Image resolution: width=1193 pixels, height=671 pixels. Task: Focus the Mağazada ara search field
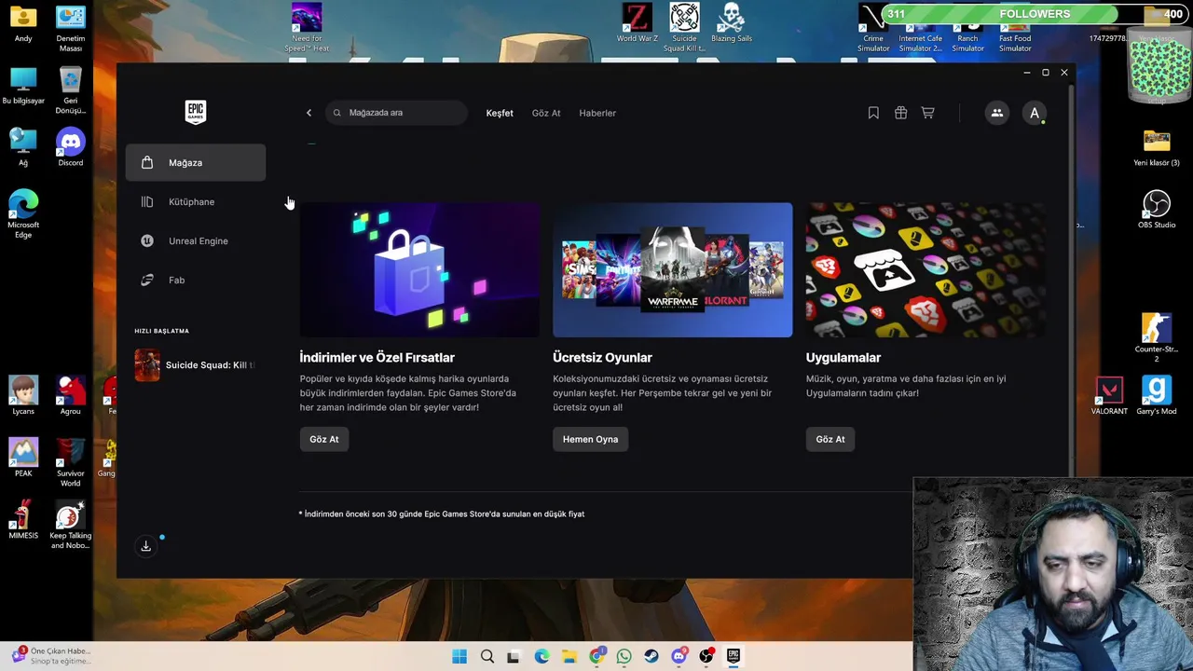(397, 113)
